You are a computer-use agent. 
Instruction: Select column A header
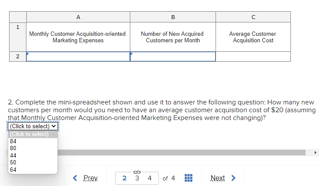[x=78, y=17]
